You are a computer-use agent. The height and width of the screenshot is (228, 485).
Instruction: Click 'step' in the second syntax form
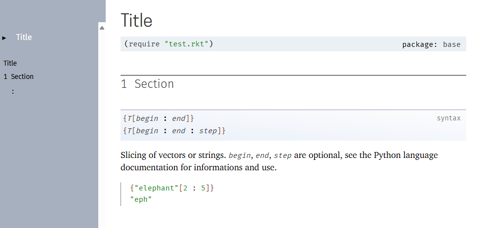[208, 131]
